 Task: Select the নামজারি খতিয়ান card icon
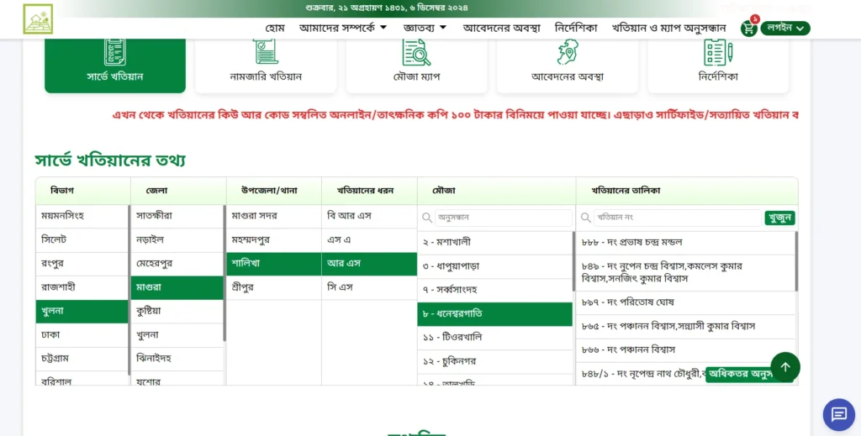click(266, 51)
